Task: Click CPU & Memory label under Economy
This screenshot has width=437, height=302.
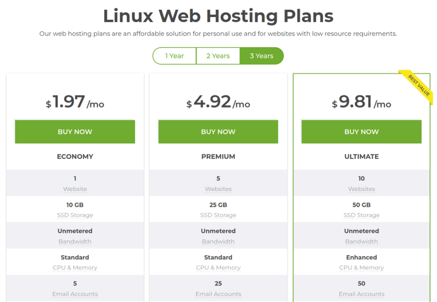Action: (x=75, y=268)
